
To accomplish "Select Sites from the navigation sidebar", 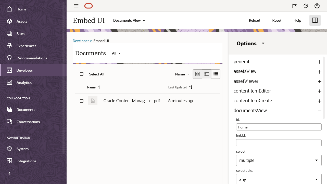I will tap(20, 33).
